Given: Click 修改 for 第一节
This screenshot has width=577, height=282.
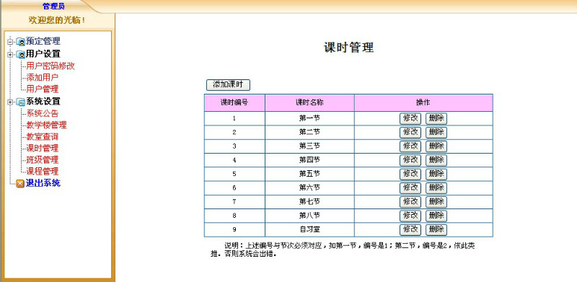Looking at the screenshot, I should pyautogui.click(x=410, y=118).
